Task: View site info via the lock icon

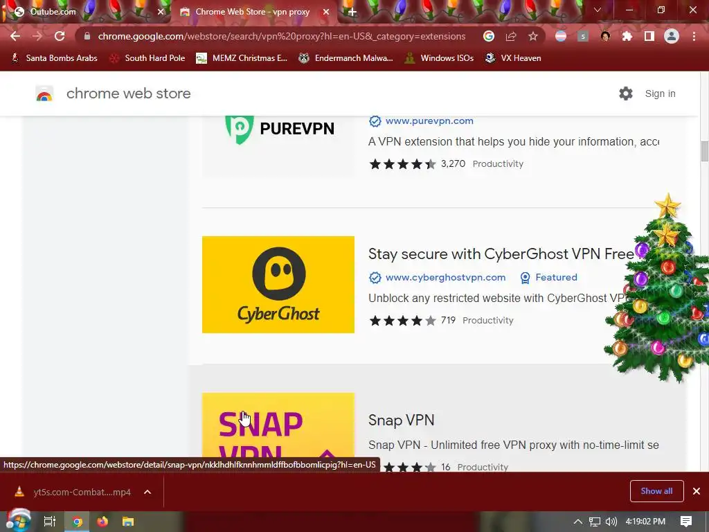Action: [87, 36]
